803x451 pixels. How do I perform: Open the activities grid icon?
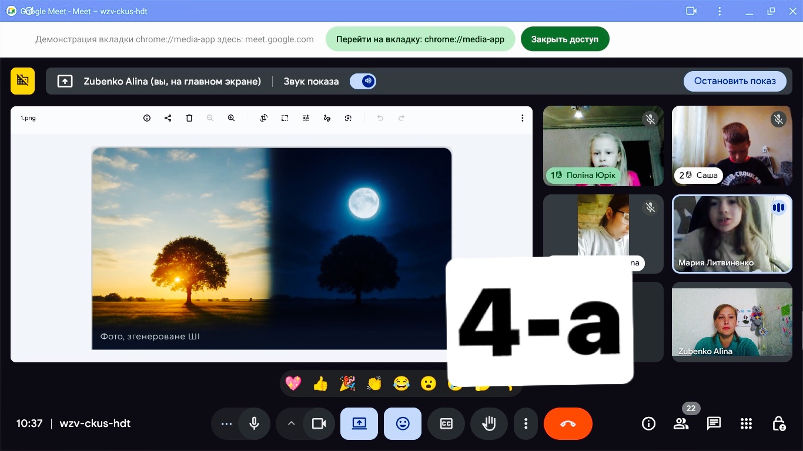[746, 423]
